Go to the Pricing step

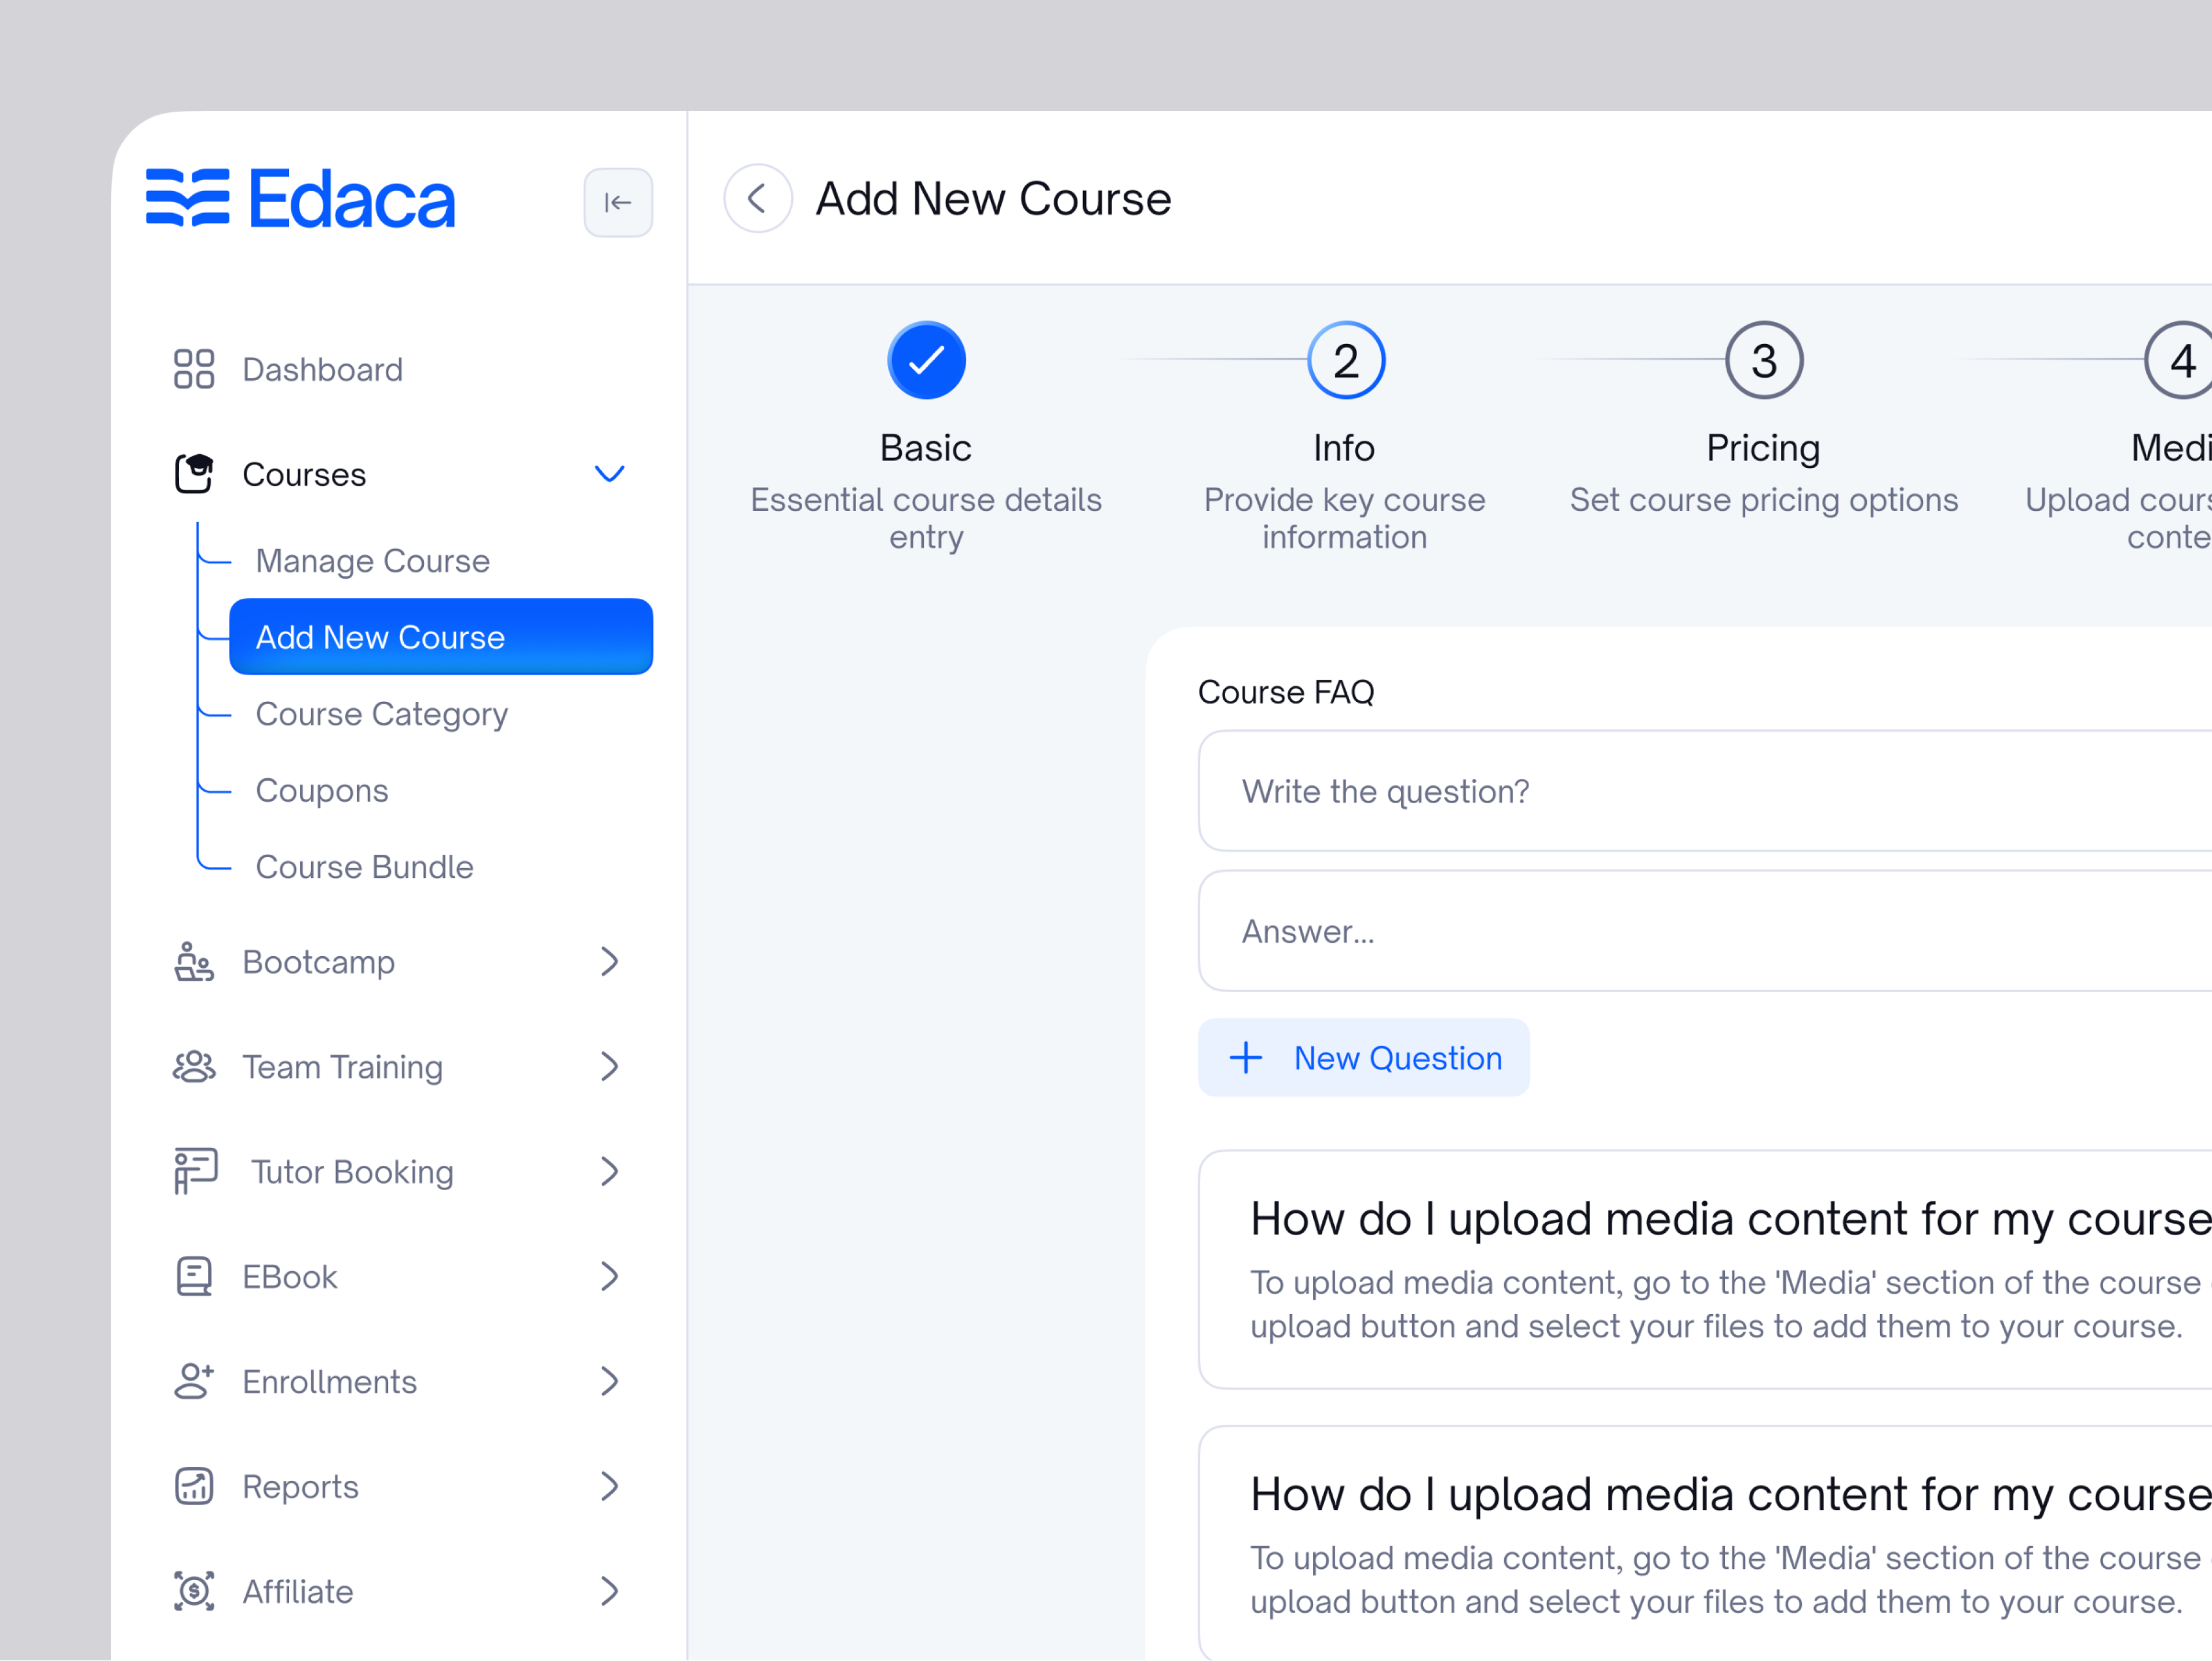point(1763,360)
